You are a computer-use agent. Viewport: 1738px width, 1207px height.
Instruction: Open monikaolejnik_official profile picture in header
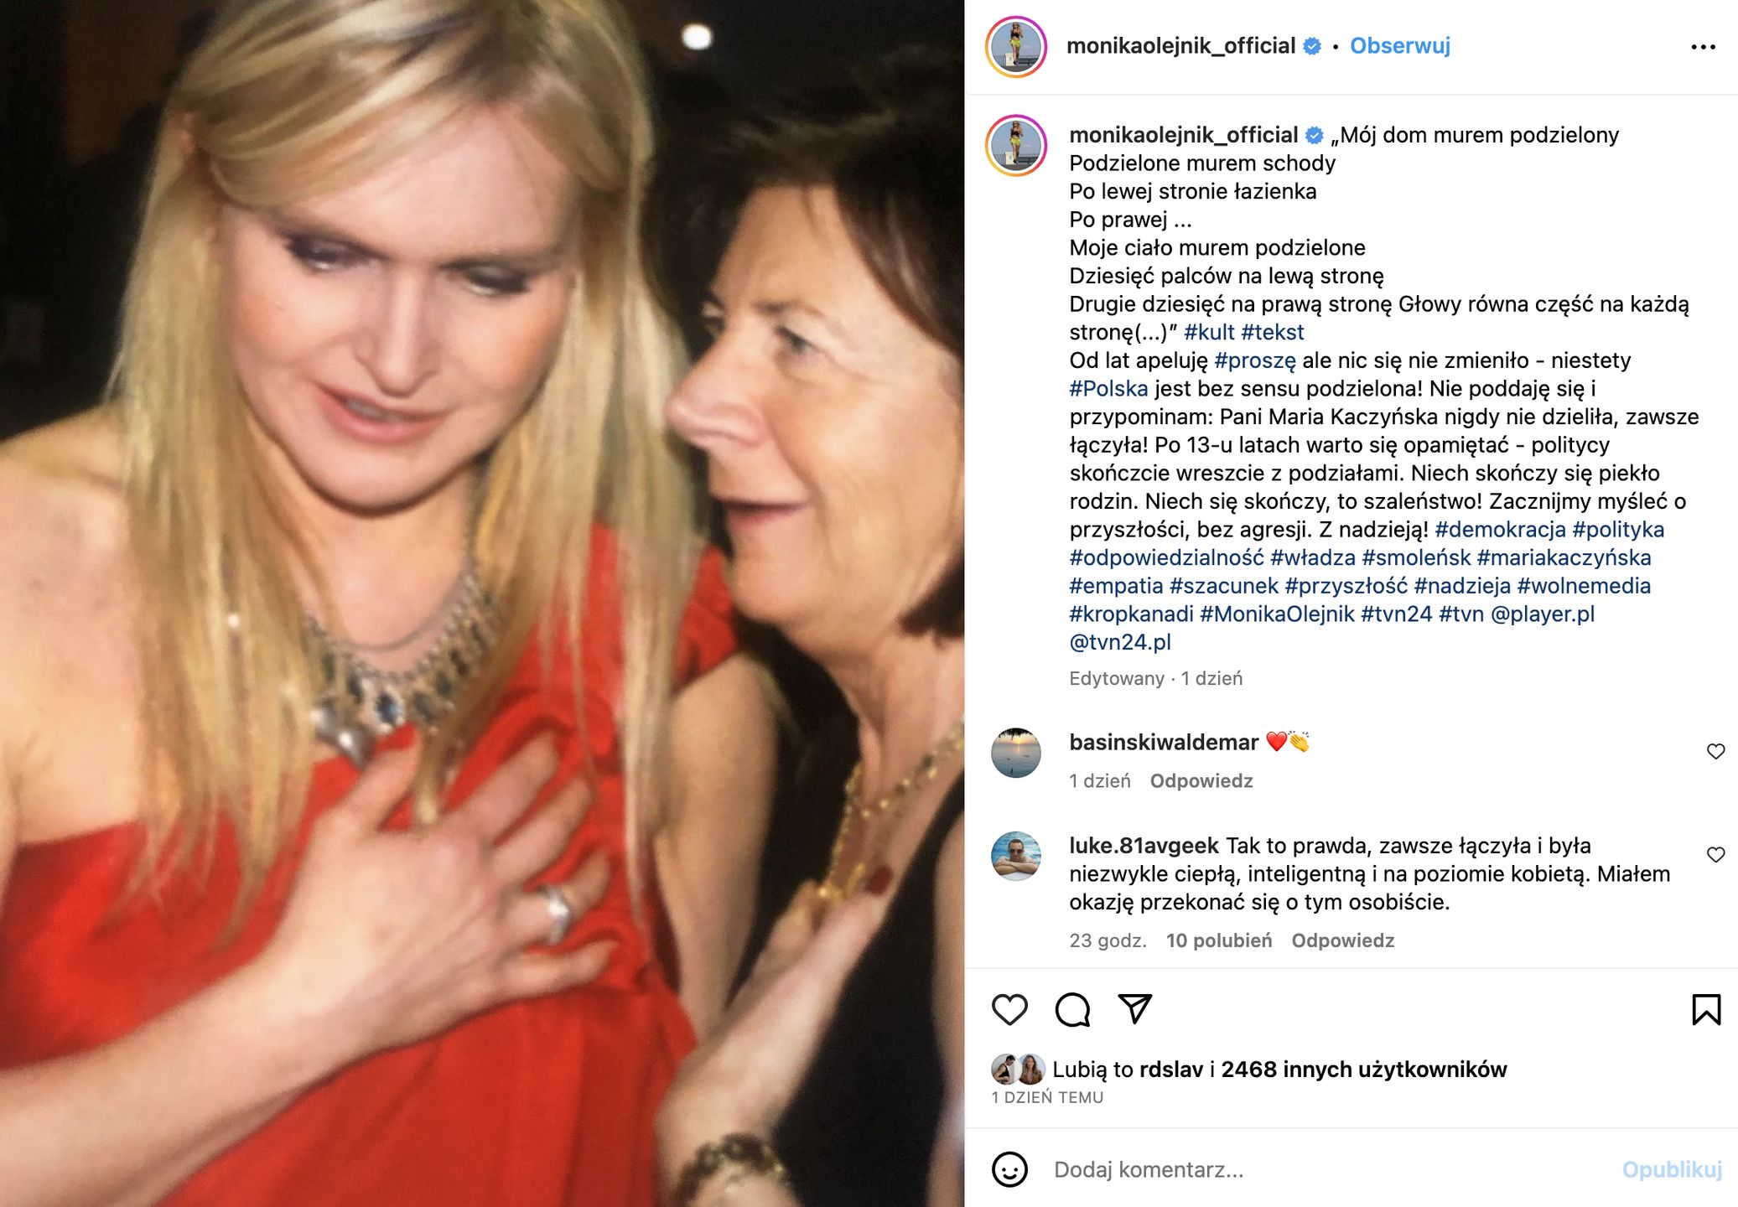(x=1016, y=47)
